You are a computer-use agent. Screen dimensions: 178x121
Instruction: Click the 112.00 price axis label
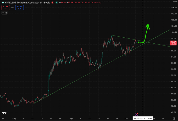coord(174,14)
